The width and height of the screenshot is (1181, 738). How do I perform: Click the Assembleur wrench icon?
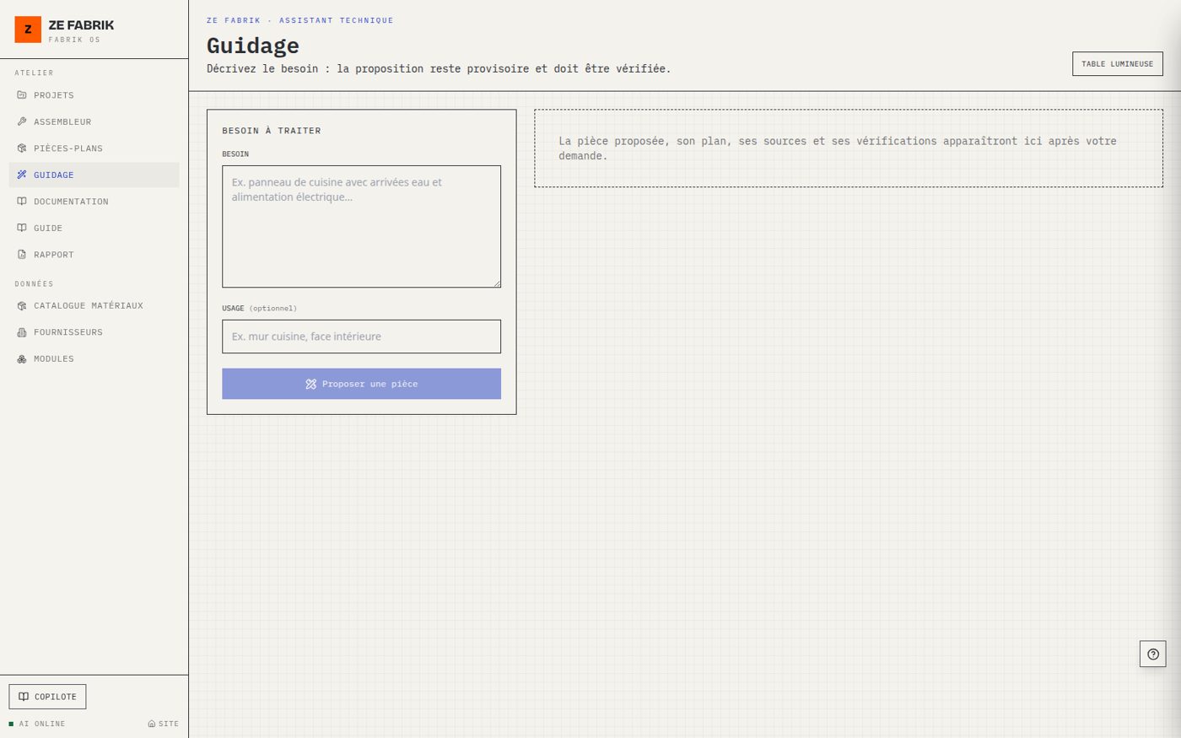pos(22,121)
